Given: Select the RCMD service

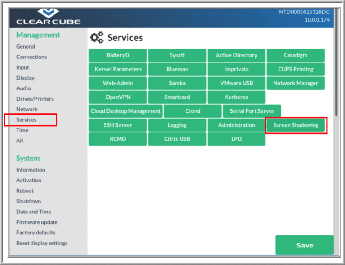Looking at the screenshot, I should (118, 139).
